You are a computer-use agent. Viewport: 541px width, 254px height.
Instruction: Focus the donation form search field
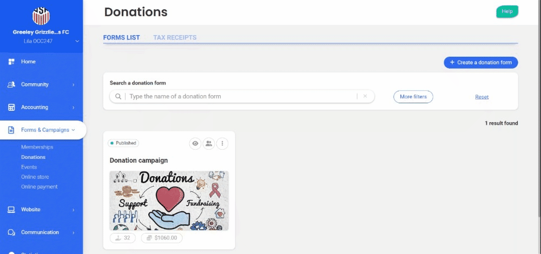242,97
